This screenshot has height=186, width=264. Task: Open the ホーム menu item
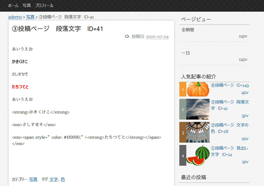coord(13,5)
